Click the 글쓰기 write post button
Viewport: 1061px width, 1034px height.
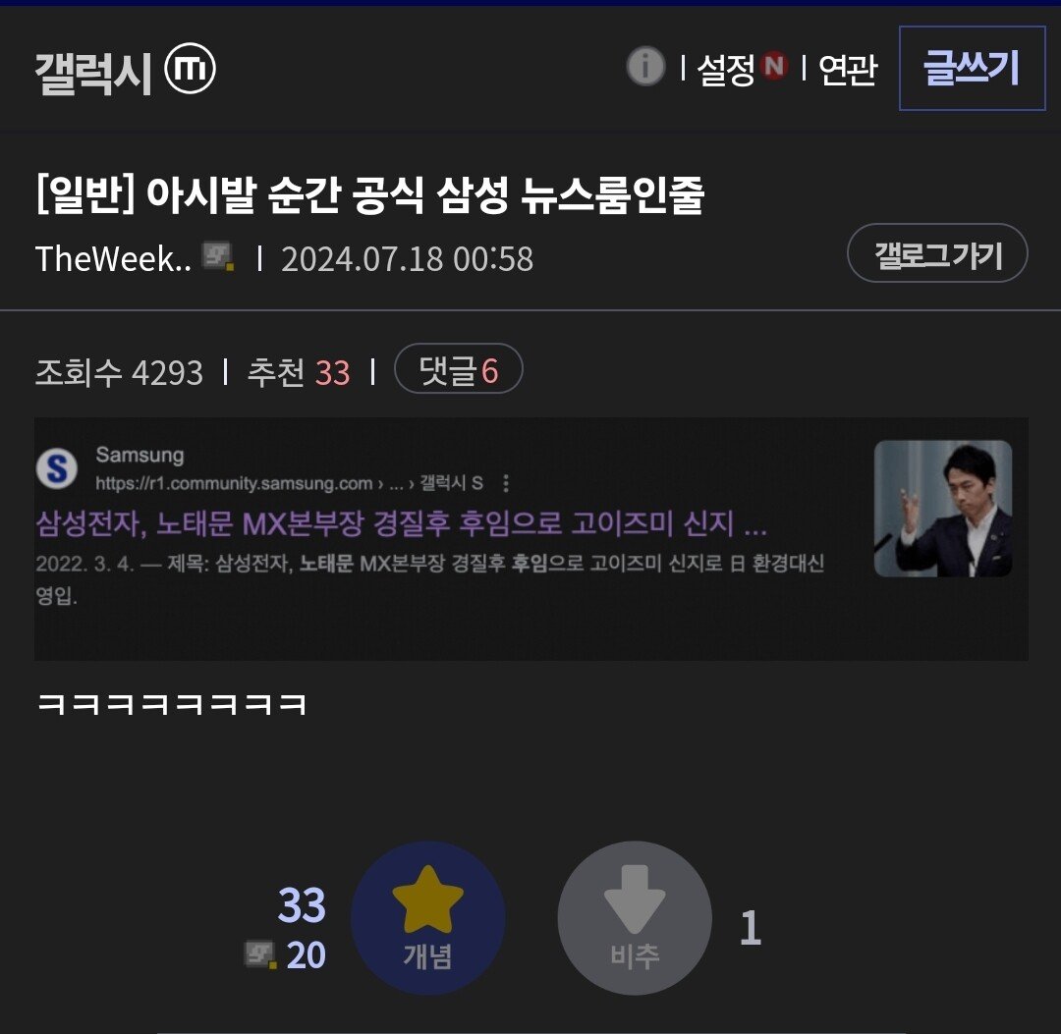tap(972, 68)
